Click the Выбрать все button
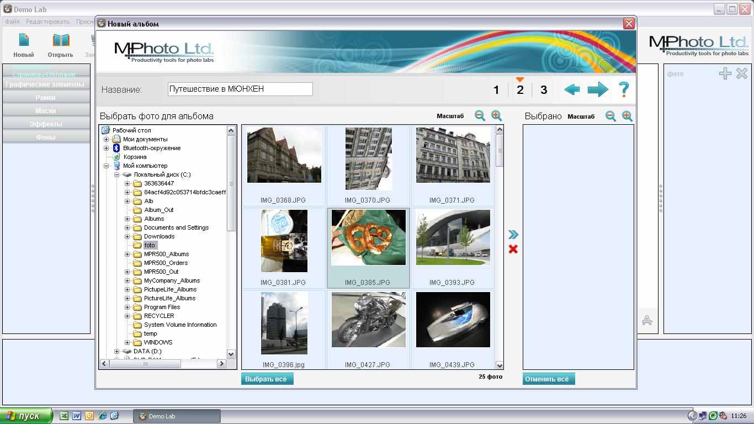Image resolution: width=754 pixels, height=424 pixels. click(267, 379)
